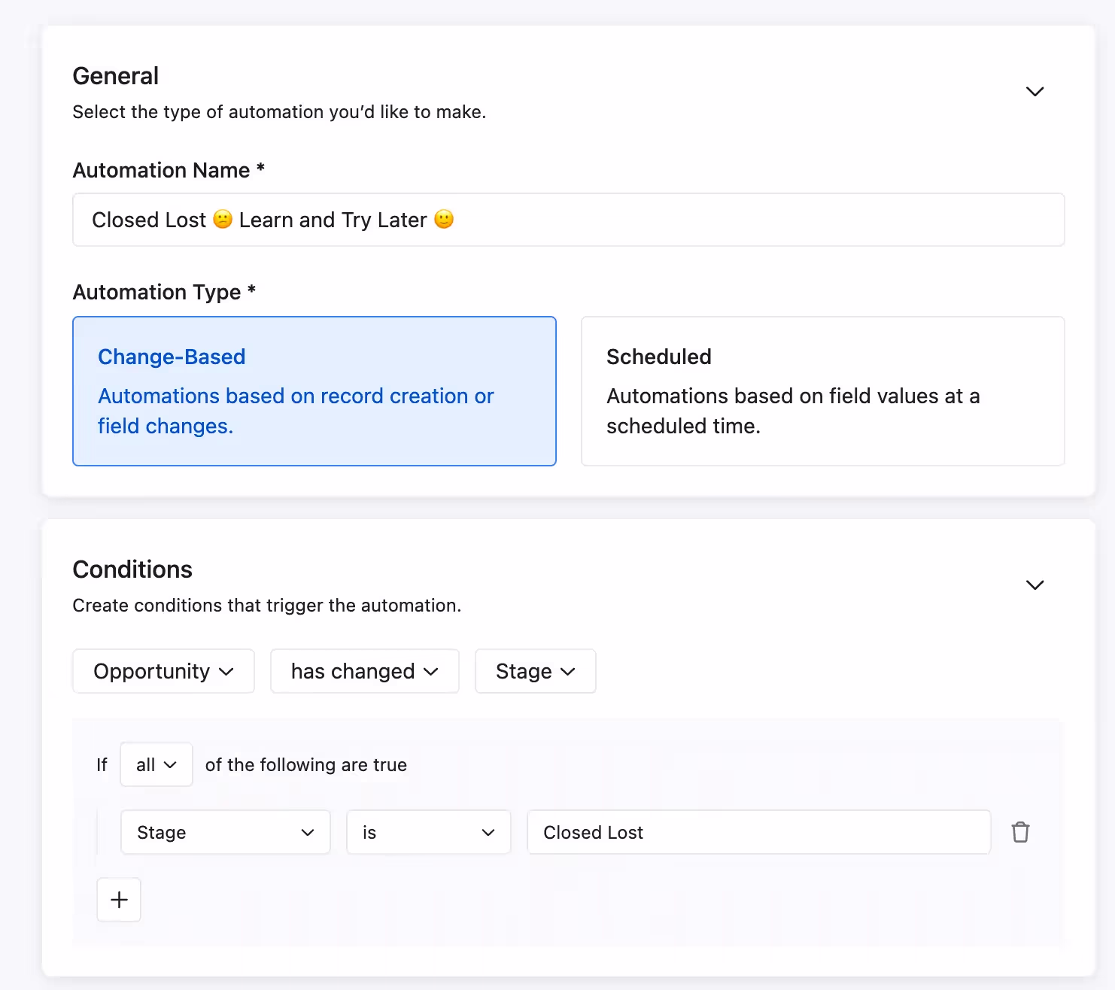Change the all match-type dropdown
The height and width of the screenshot is (990, 1115).
(156, 764)
